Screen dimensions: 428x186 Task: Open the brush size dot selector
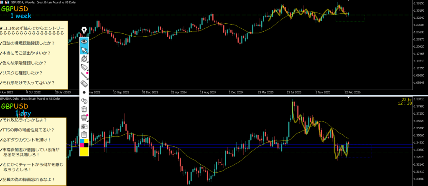[84, 92]
